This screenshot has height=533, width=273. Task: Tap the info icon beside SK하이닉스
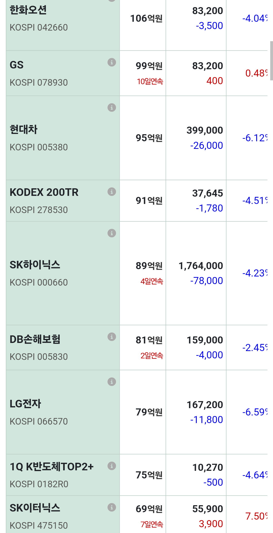112,233
